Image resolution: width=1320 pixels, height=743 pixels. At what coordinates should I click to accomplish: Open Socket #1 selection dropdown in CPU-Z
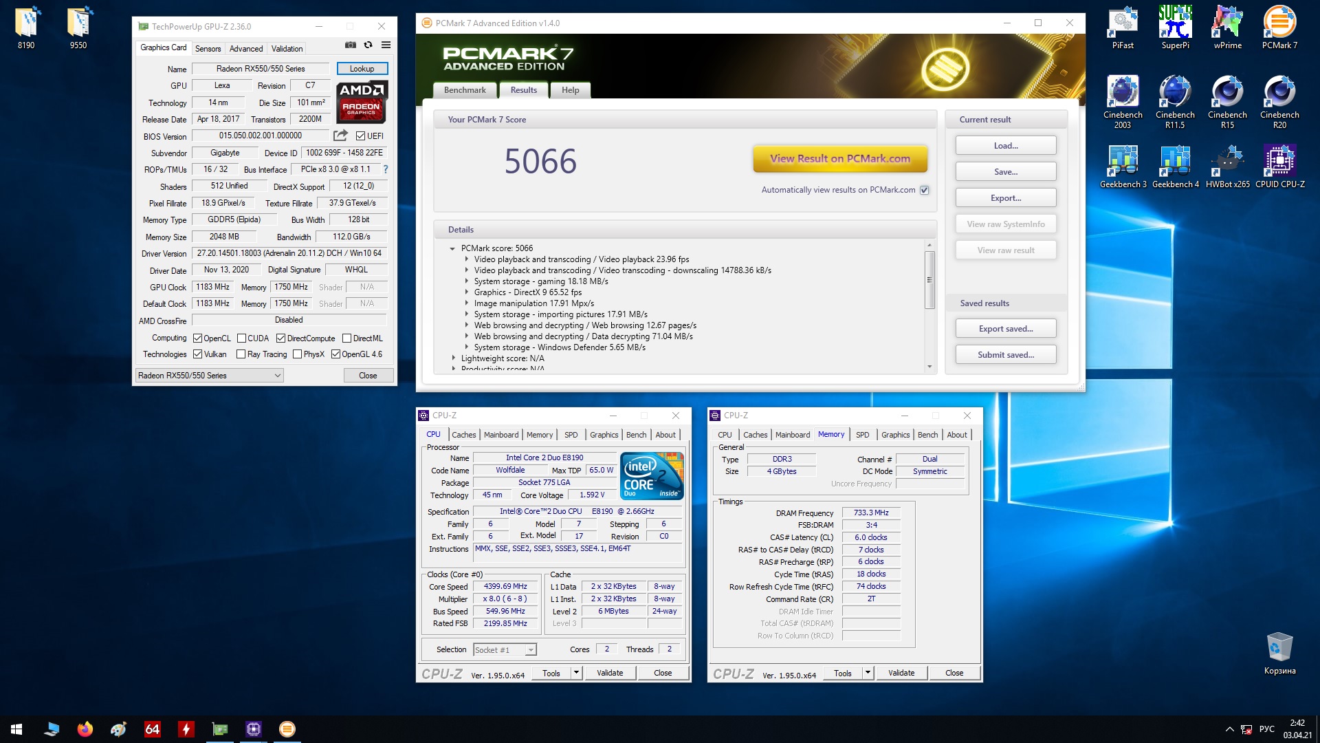pyautogui.click(x=505, y=650)
